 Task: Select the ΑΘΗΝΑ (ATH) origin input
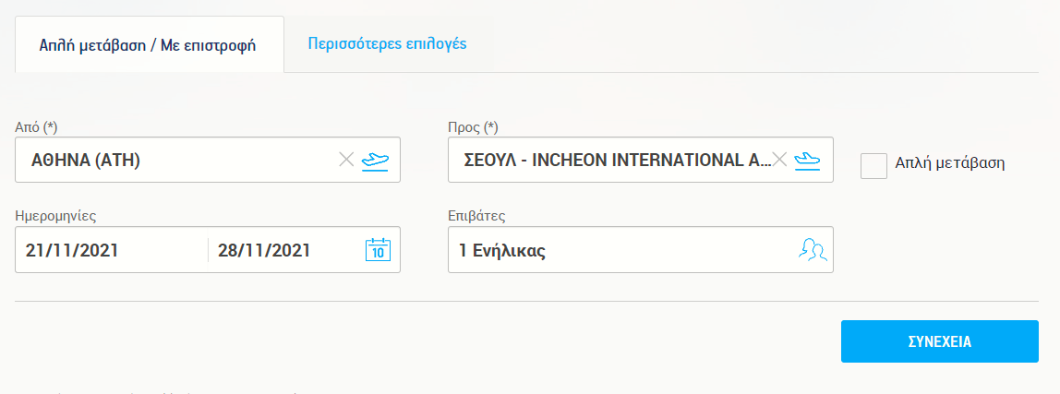click(175, 161)
